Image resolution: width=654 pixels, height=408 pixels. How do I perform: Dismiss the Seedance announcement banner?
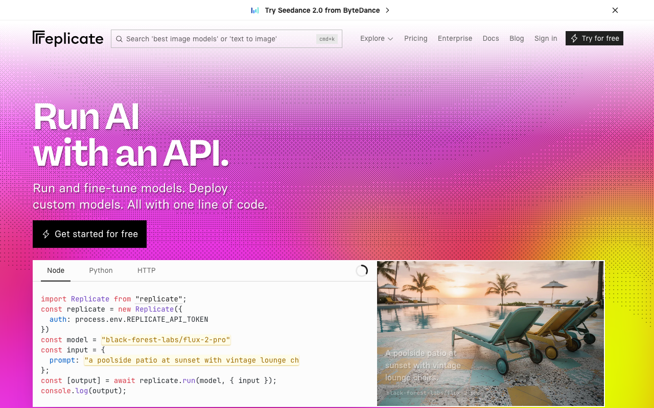point(615,10)
